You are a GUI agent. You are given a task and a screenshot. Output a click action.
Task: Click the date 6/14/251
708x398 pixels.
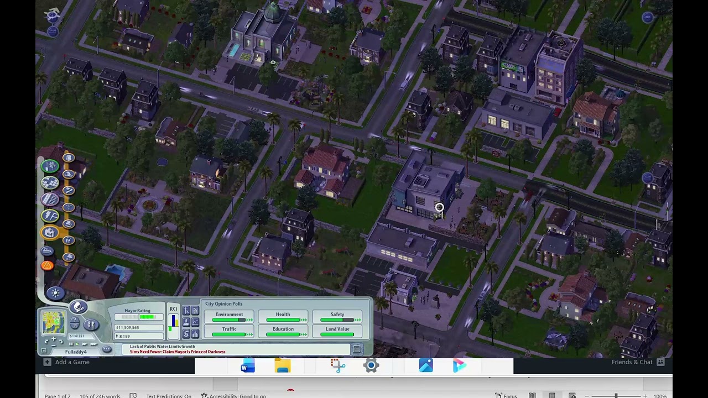(x=77, y=336)
